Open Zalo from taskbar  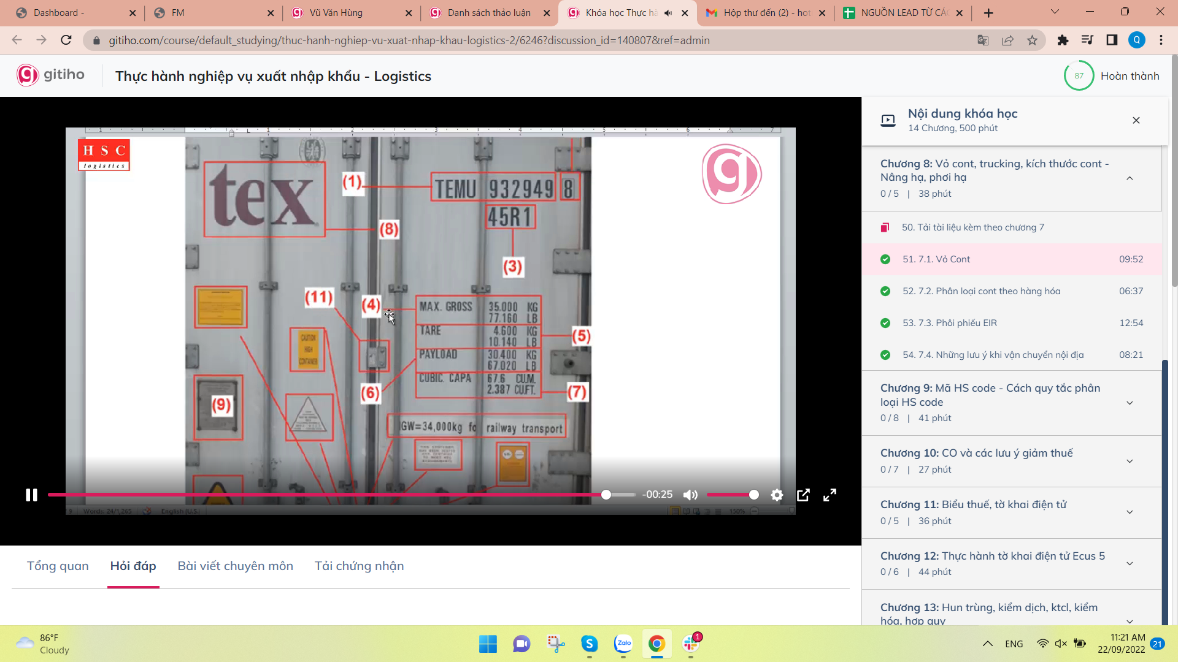(x=623, y=644)
